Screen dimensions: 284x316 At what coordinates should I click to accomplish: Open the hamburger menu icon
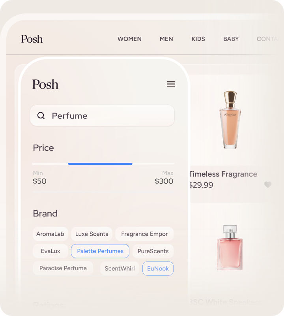tap(171, 84)
